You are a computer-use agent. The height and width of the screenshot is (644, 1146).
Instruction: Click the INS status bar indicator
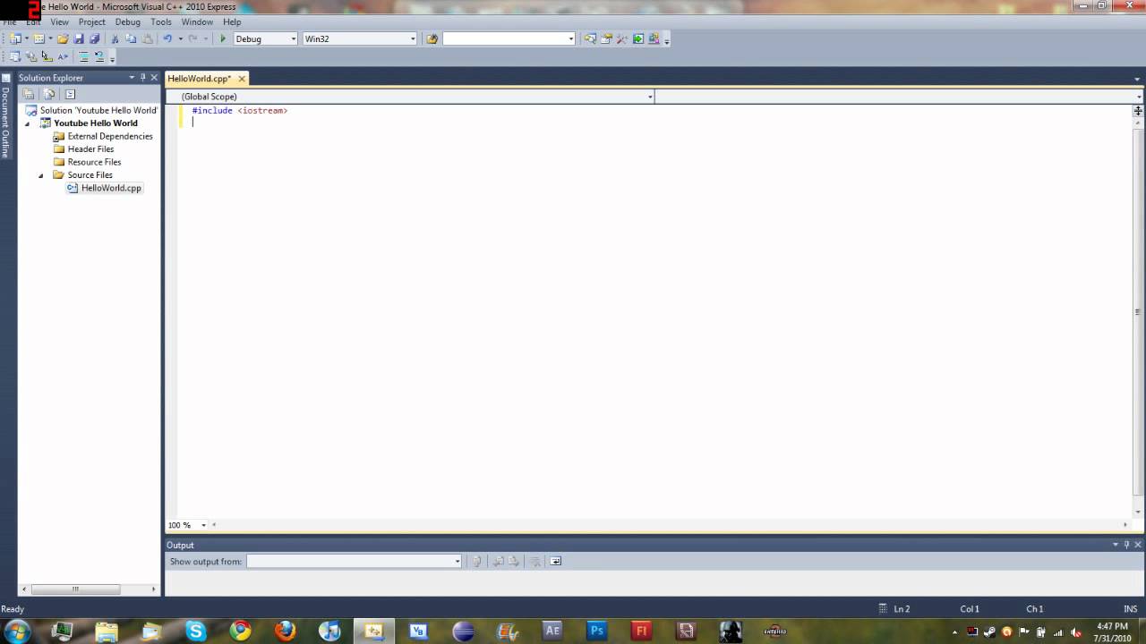click(1130, 609)
